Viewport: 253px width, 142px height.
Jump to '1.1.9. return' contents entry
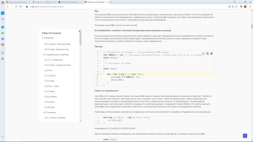click(x=49, y=102)
